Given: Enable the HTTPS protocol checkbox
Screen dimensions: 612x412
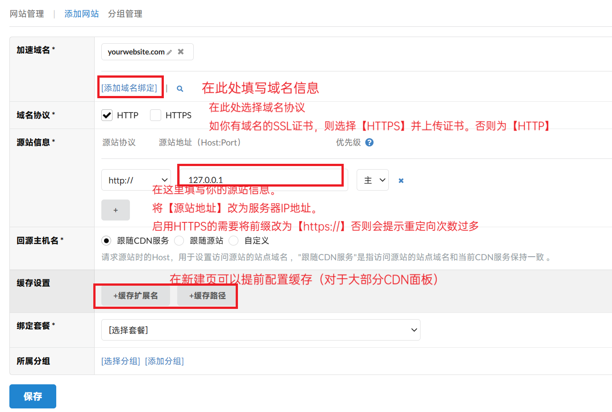Looking at the screenshot, I should (x=155, y=115).
